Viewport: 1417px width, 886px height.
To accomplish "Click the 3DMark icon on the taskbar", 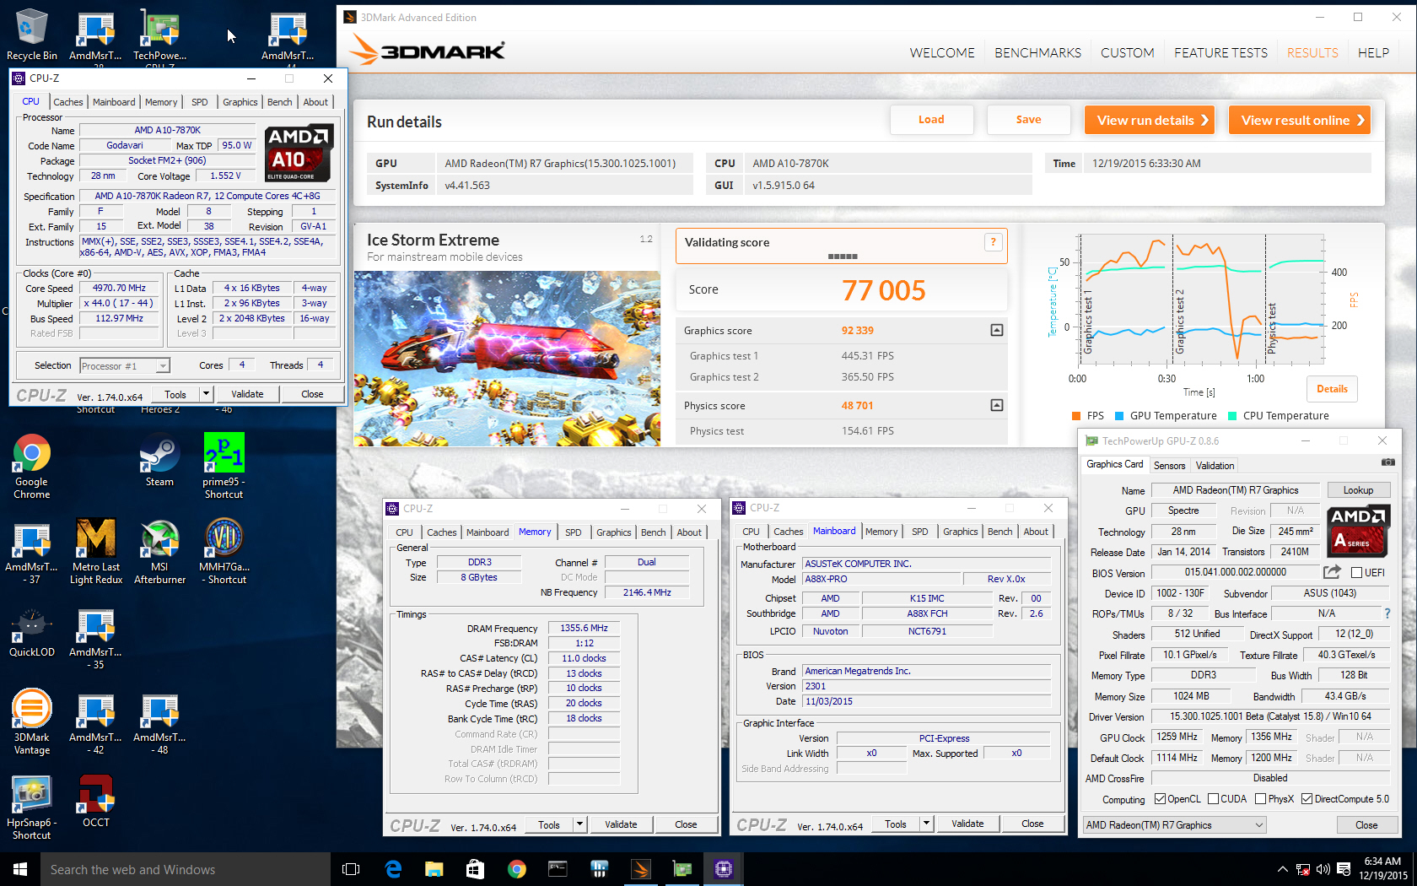I will (x=641, y=869).
